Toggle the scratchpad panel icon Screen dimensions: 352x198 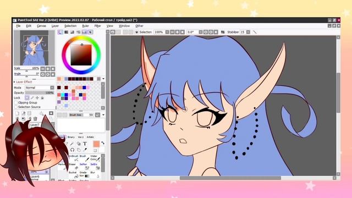90,32
